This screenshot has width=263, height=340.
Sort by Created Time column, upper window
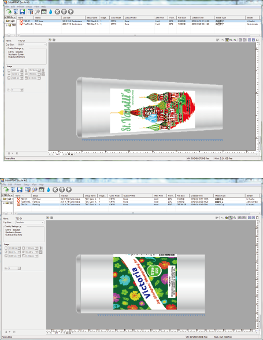(x=202, y=17)
